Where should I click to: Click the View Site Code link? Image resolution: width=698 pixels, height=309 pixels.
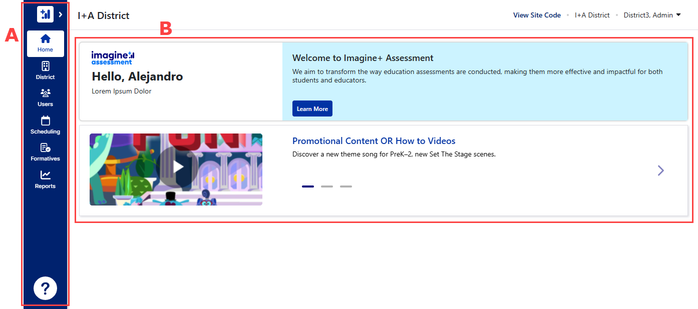click(x=537, y=15)
